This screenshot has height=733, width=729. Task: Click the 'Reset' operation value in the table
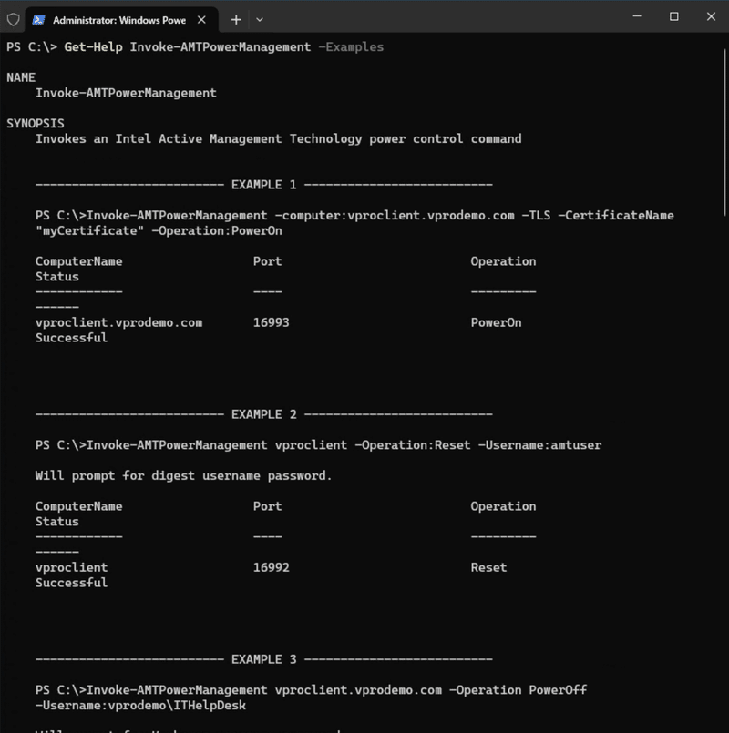[x=488, y=567]
